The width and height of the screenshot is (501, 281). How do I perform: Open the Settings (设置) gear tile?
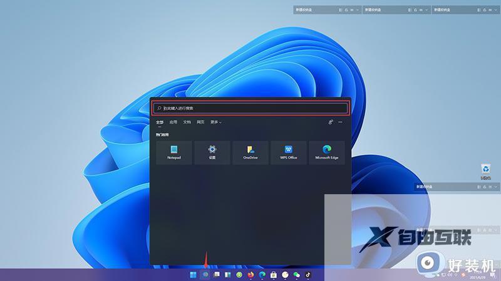click(x=212, y=152)
